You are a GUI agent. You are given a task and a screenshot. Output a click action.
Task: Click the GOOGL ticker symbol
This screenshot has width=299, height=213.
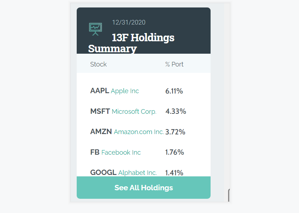click(x=103, y=173)
